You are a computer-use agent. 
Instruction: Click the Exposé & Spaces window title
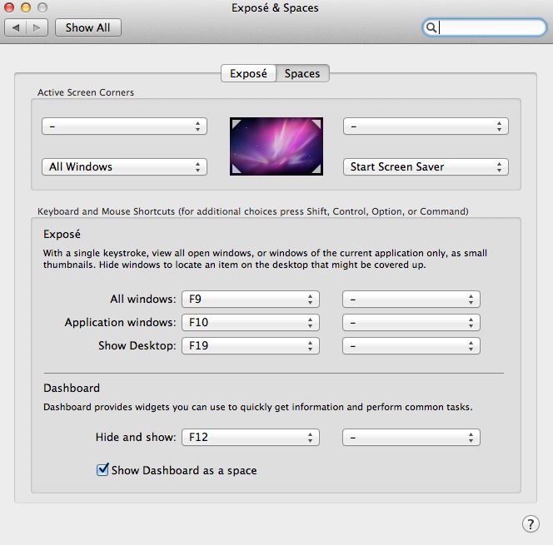(275, 7)
